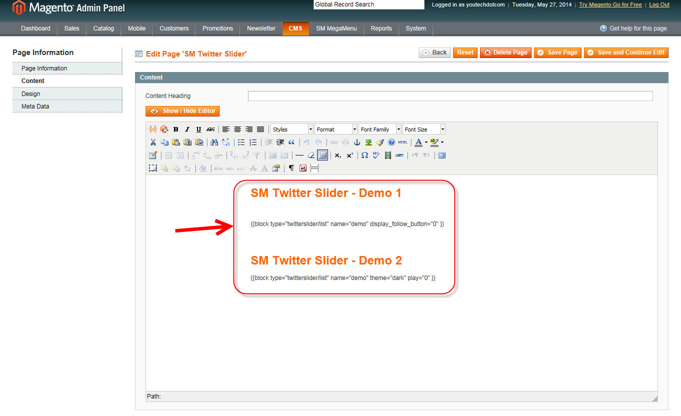Clean up messy code with broom icon

[x=380, y=142]
